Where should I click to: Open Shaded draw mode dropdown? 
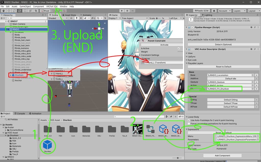tap(58, 18)
